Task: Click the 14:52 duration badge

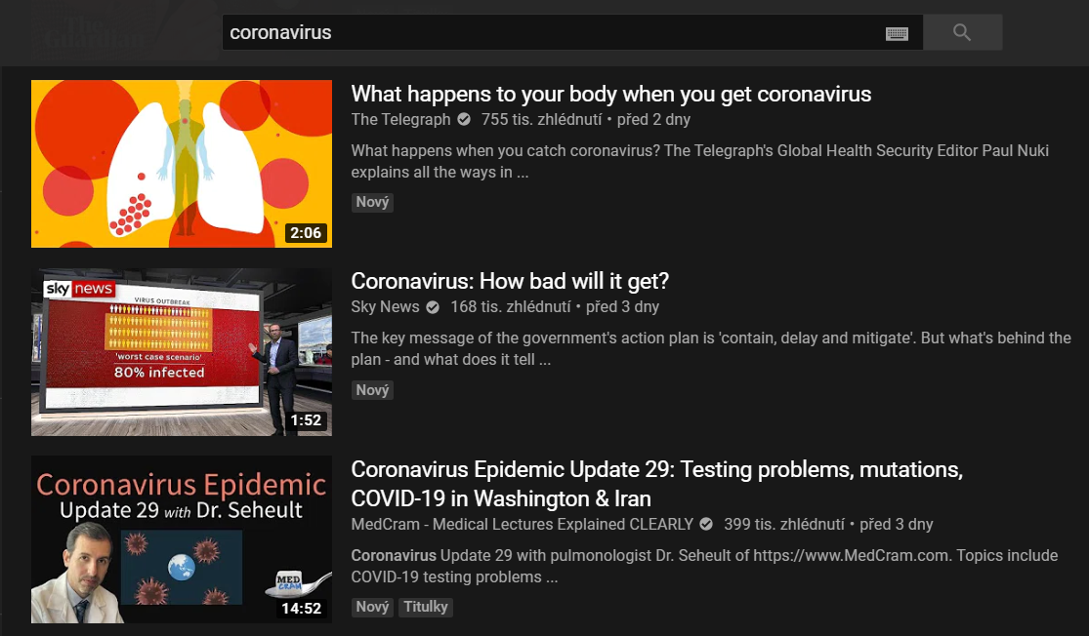Action: (301, 609)
